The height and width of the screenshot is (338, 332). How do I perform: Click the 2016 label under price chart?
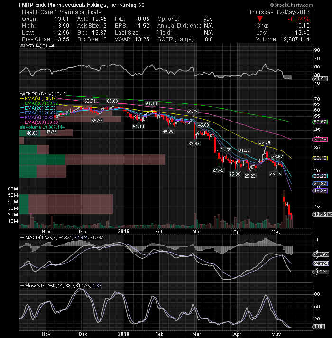point(124,231)
